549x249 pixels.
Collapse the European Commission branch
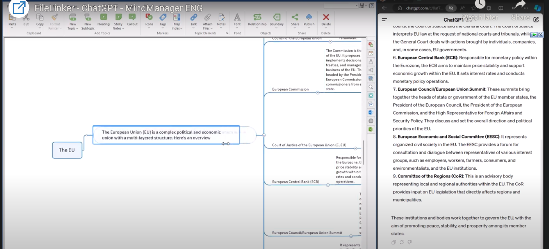[318, 93]
